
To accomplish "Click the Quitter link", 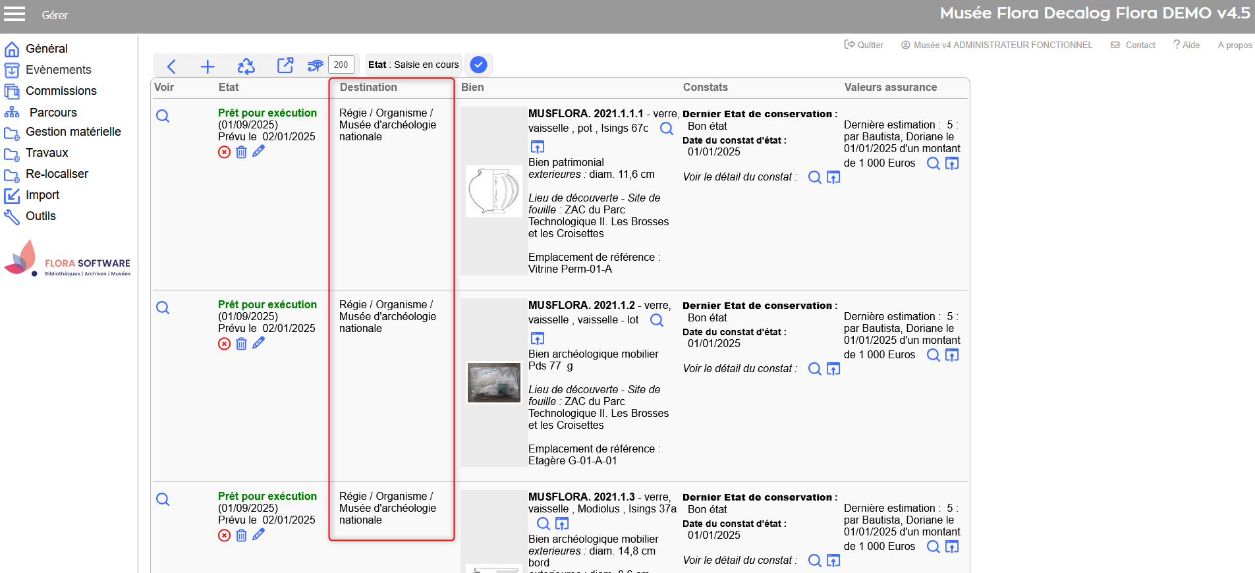I will (864, 45).
